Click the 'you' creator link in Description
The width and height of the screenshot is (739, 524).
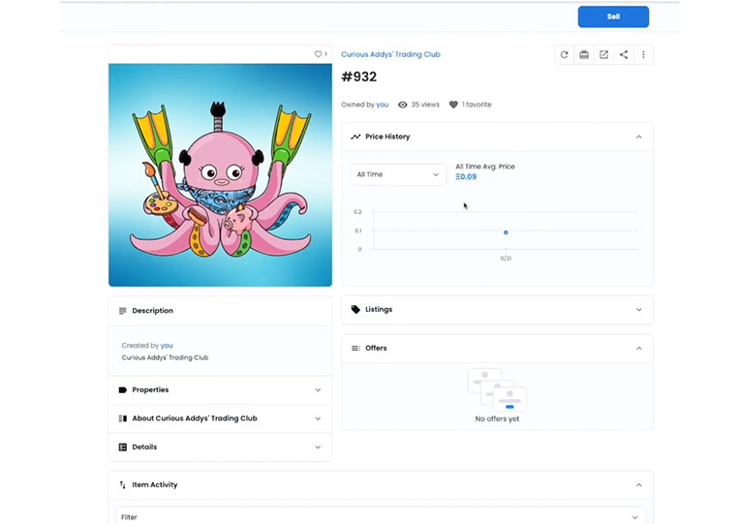click(x=167, y=346)
